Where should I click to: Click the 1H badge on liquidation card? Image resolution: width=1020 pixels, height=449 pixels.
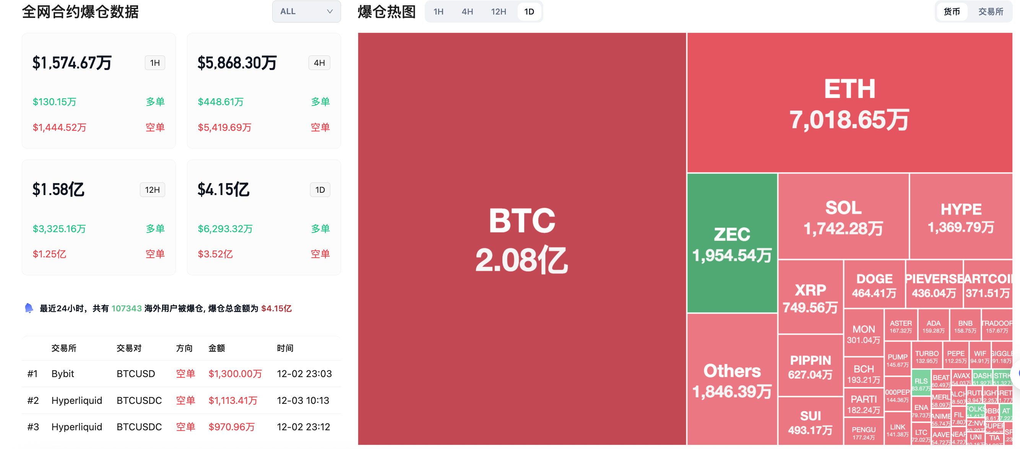[x=155, y=63]
